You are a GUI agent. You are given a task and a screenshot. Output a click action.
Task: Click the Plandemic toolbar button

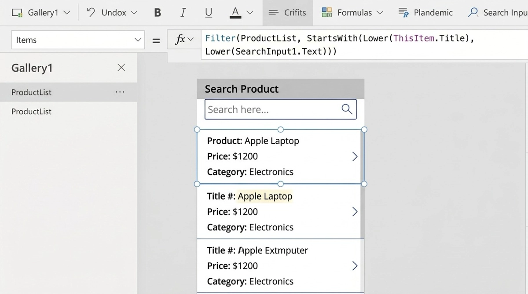coord(425,13)
